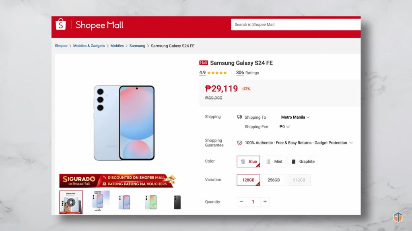Select the 128GB variation
The width and height of the screenshot is (412, 231).
click(x=248, y=180)
